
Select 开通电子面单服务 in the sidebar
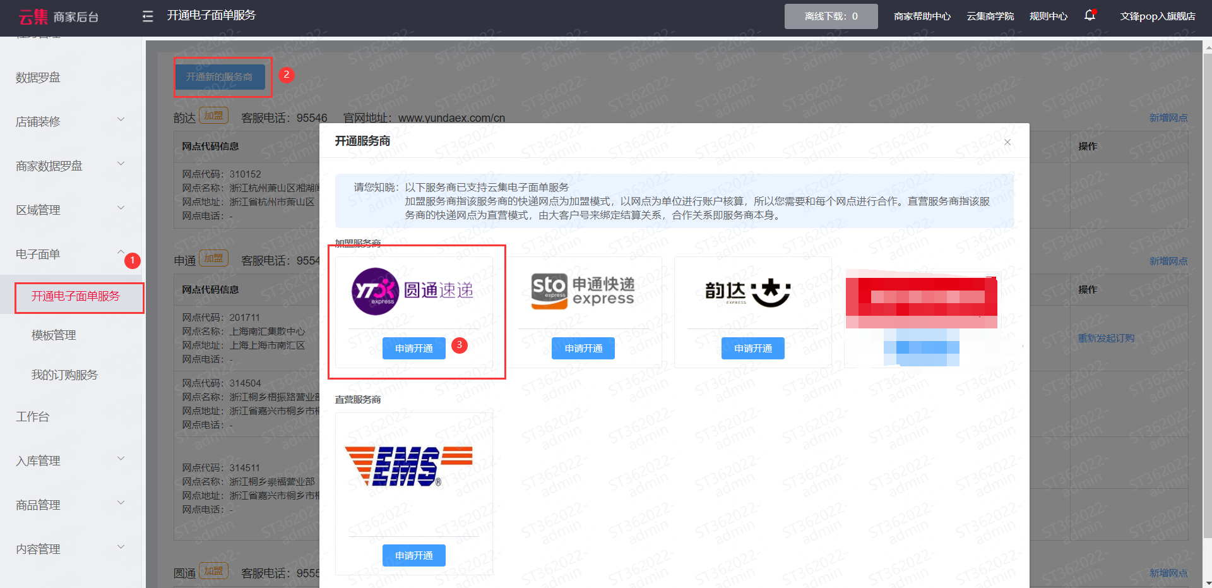click(x=76, y=296)
